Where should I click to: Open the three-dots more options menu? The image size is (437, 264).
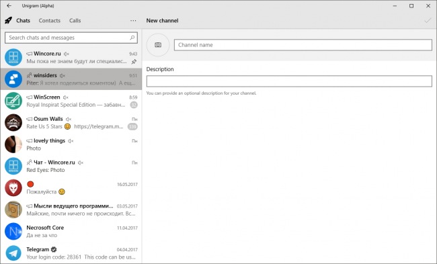133,21
